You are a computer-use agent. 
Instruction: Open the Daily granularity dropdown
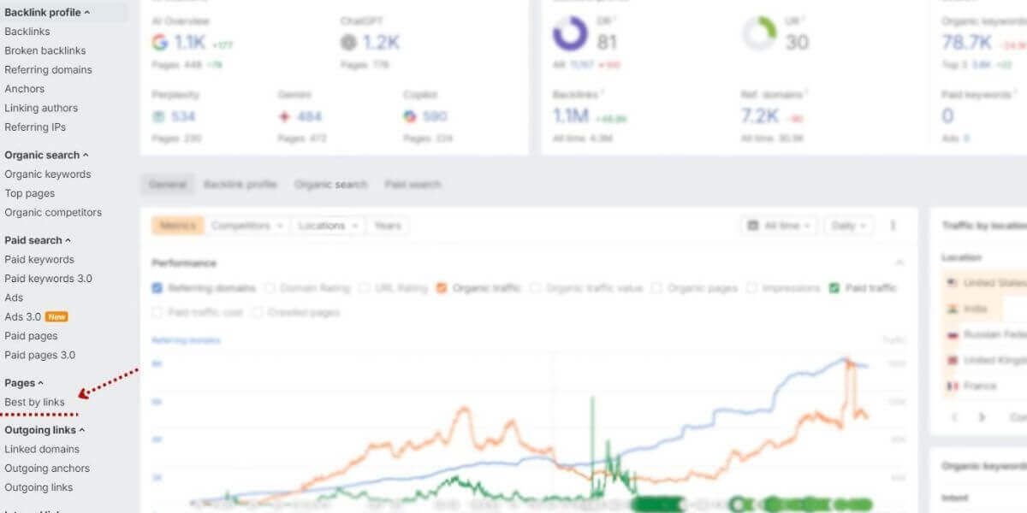(847, 225)
